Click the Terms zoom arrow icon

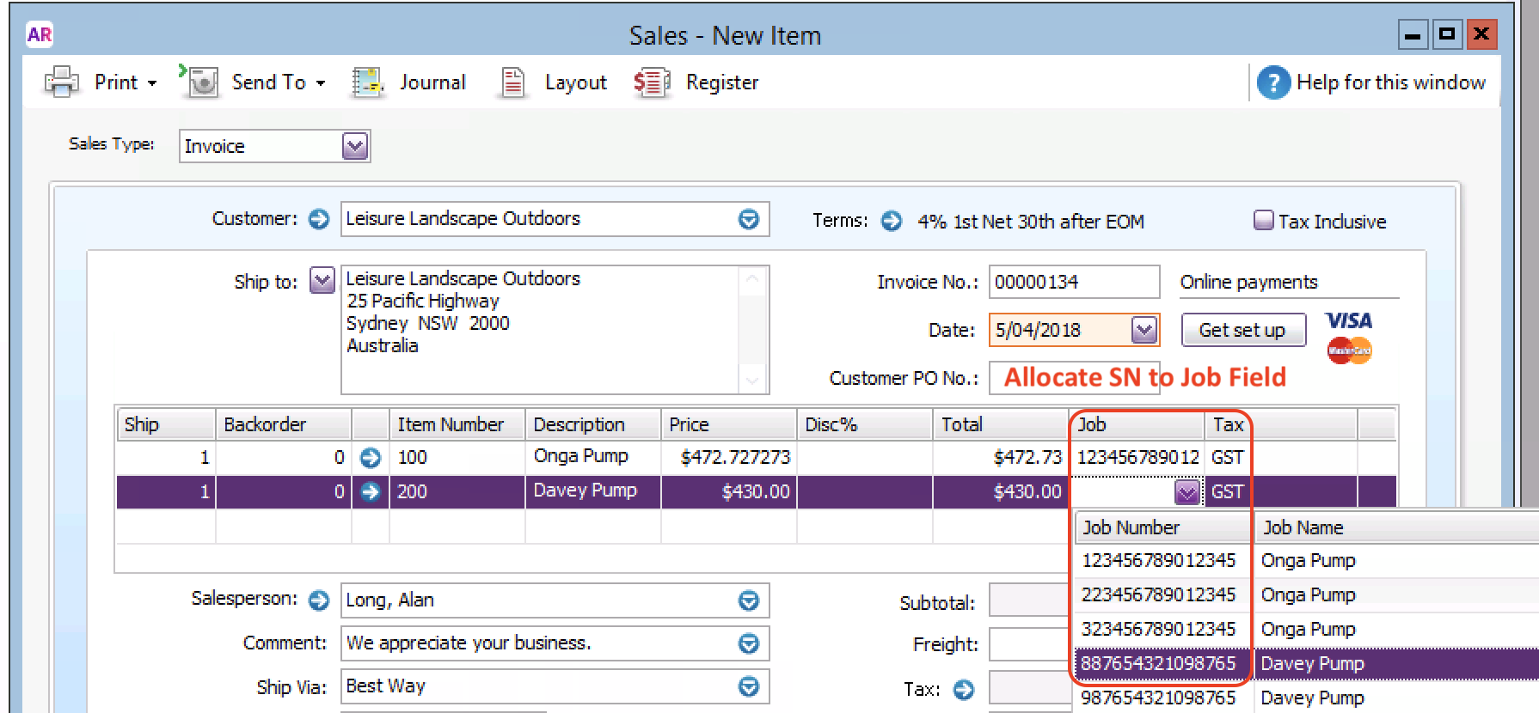click(892, 222)
